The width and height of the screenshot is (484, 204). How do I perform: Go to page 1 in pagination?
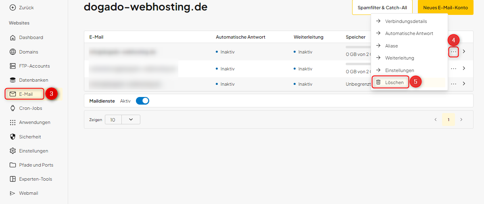coord(448,120)
